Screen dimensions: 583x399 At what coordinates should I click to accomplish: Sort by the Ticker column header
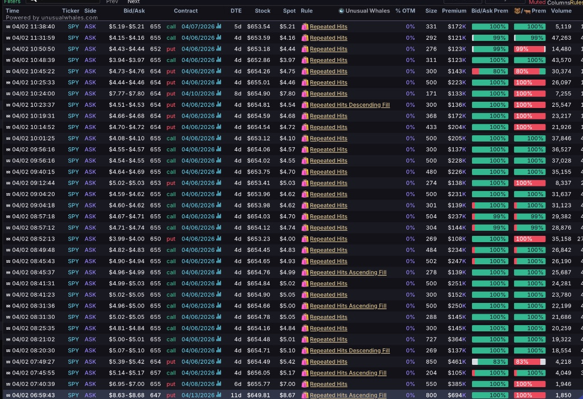tap(71, 11)
